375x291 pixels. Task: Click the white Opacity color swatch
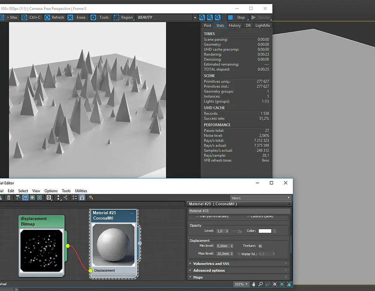click(x=265, y=231)
